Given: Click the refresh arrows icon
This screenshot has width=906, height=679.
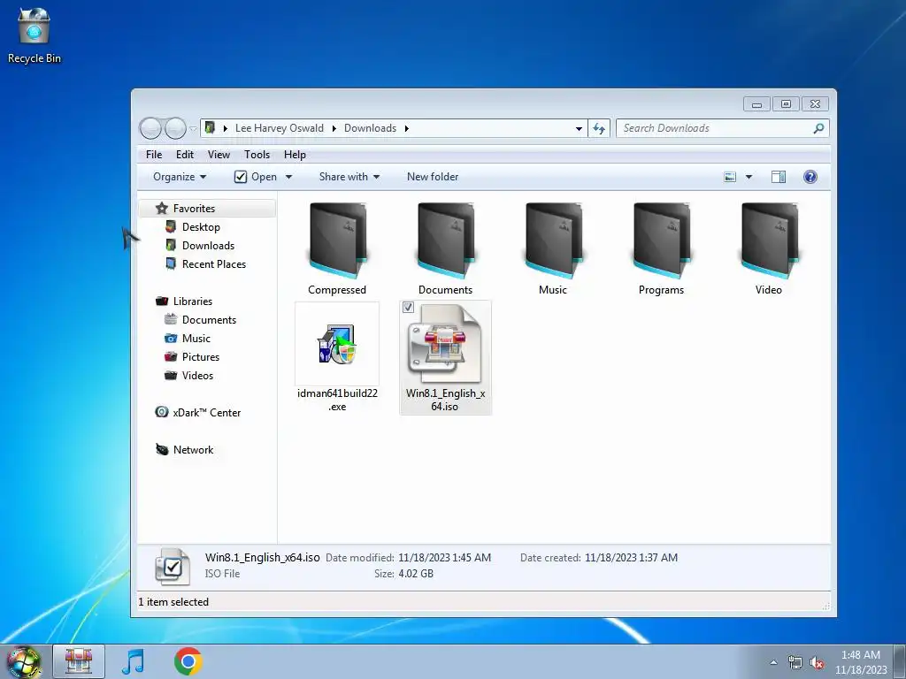Looking at the screenshot, I should pyautogui.click(x=599, y=128).
